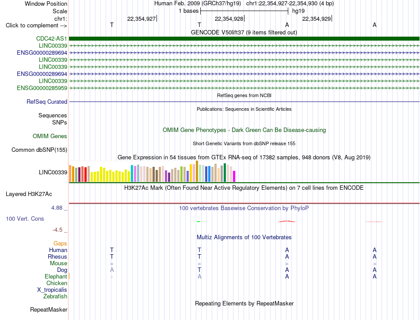Click the 22,354,928 ruler coordinate
Viewport: 420px width, 320px height.
coord(229,19)
